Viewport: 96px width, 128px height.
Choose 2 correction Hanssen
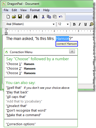point(21,69)
